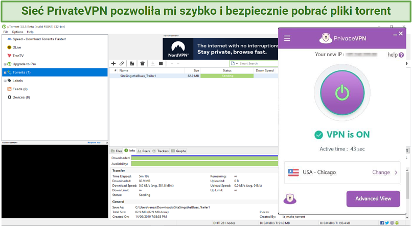This screenshot has width=412, height=227.
Task: Click the Downloaded progress bar in Info tab
Action: point(204,158)
